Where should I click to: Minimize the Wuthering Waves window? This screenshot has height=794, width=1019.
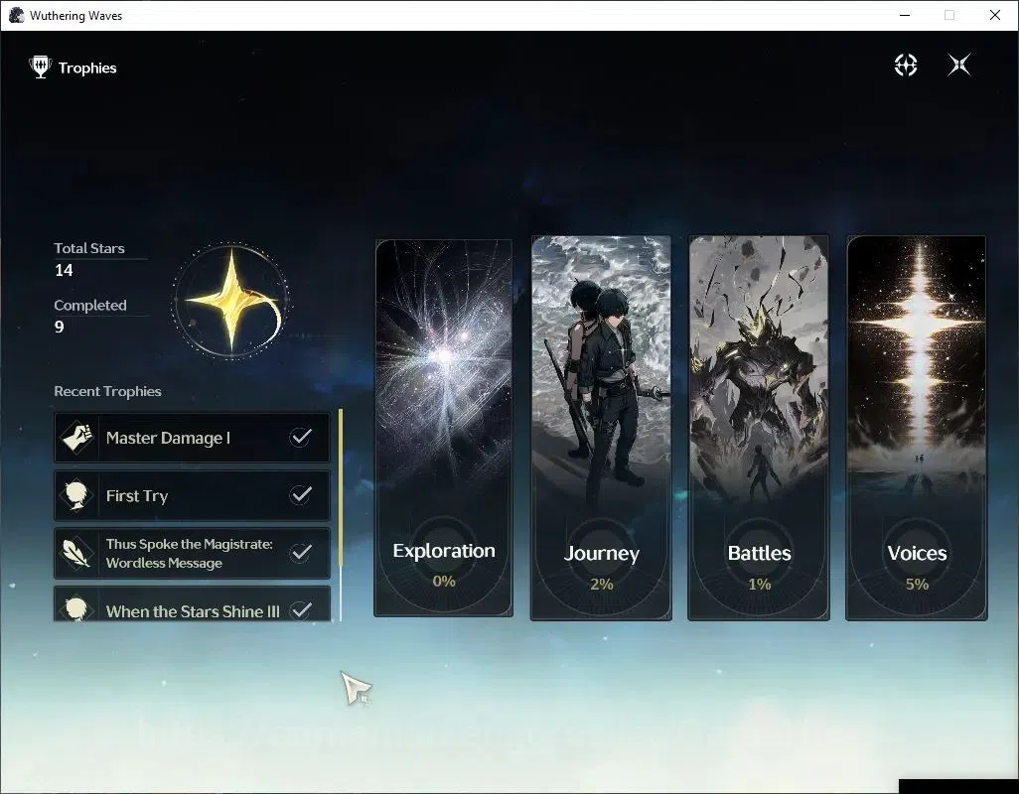(x=905, y=15)
